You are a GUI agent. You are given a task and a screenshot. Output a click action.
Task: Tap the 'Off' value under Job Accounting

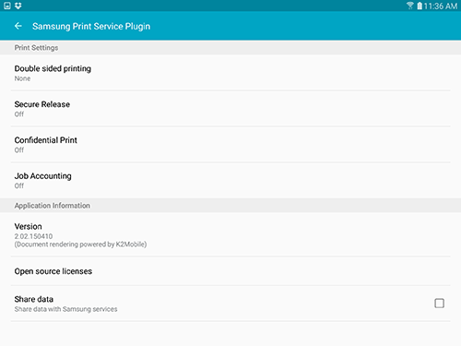click(19, 185)
